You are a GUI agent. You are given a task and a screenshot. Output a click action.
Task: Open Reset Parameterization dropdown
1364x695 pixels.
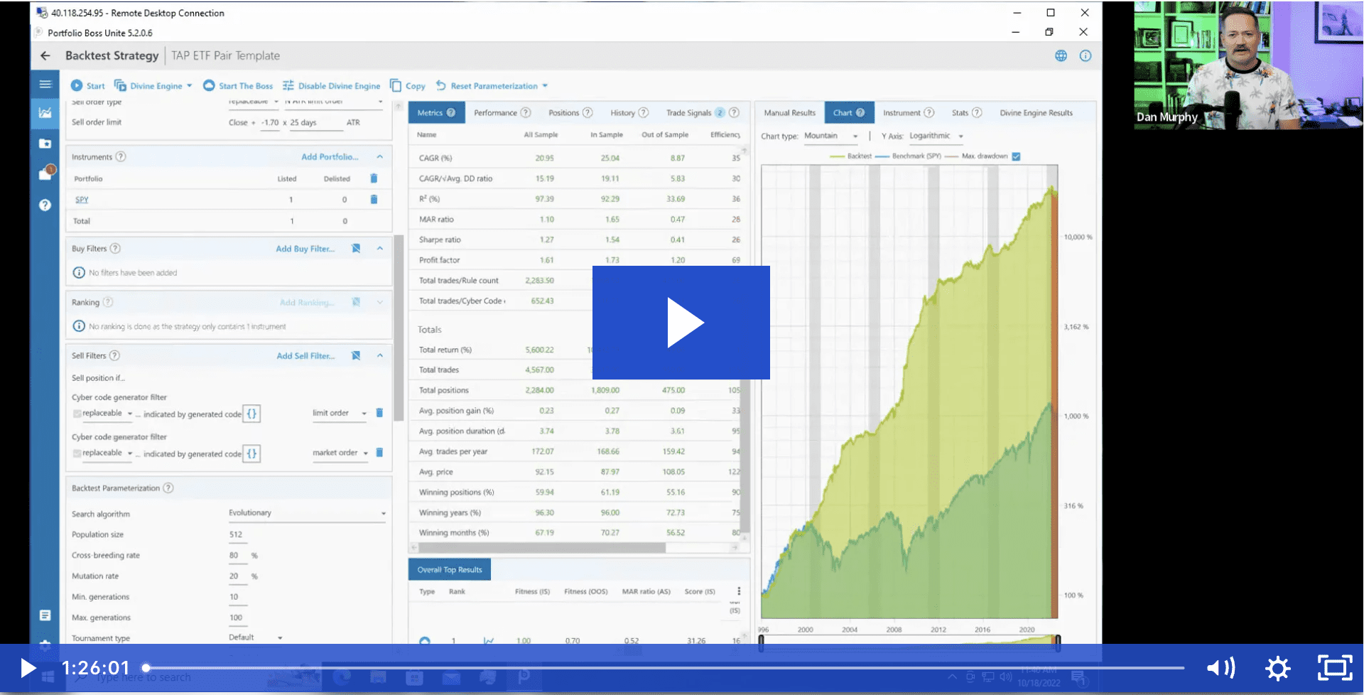click(492, 86)
